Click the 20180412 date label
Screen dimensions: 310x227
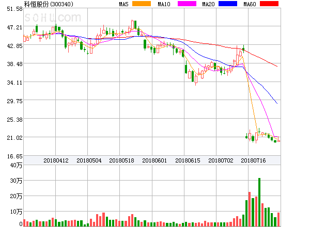(56, 160)
